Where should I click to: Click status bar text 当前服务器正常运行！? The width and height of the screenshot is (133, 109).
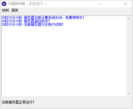[18, 102]
